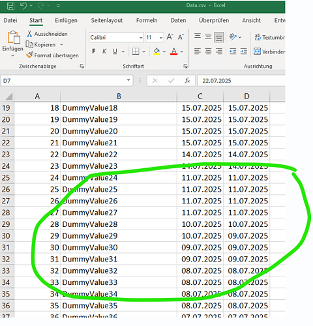
Task: Increase indent with the right-arrow icon
Action: (x=243, y=52)
